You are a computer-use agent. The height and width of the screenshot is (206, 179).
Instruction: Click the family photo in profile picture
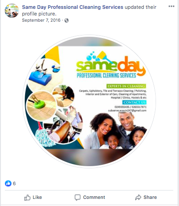click(x=116, y=131)
